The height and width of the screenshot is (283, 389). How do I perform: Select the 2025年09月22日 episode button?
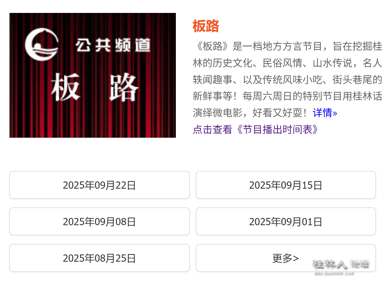coord(99,185)
